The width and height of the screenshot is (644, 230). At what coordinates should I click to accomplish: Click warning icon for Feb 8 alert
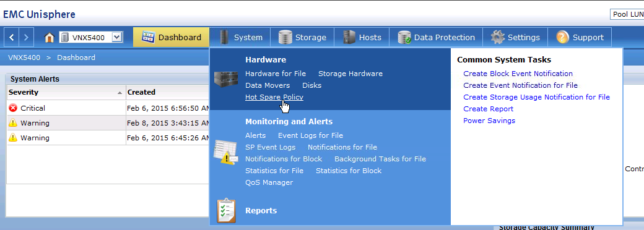click(13, 123)
